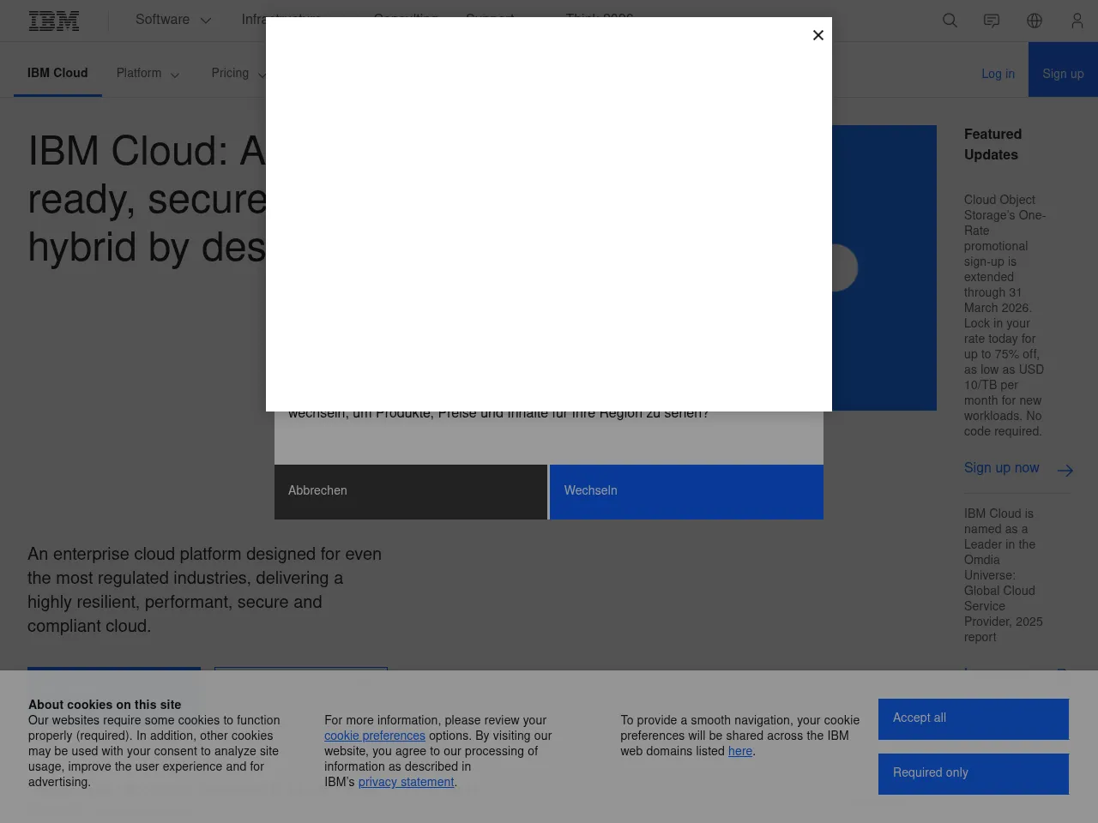Screen dimensions: 1098x823
Task: Open the cookie preferences link
Action: click(375, 736)
